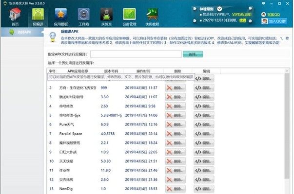Click the 选择 browse button
Viewport: 294px width, 194px height.
pyautogui.click(x=193, y=54)
